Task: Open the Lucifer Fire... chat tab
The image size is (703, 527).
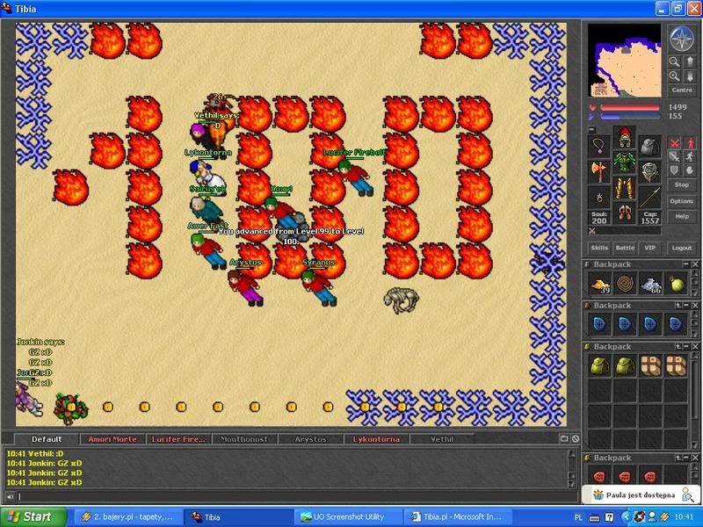Action: tap(178, 439)
